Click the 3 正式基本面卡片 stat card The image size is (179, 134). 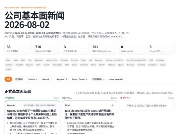(75, 48)
